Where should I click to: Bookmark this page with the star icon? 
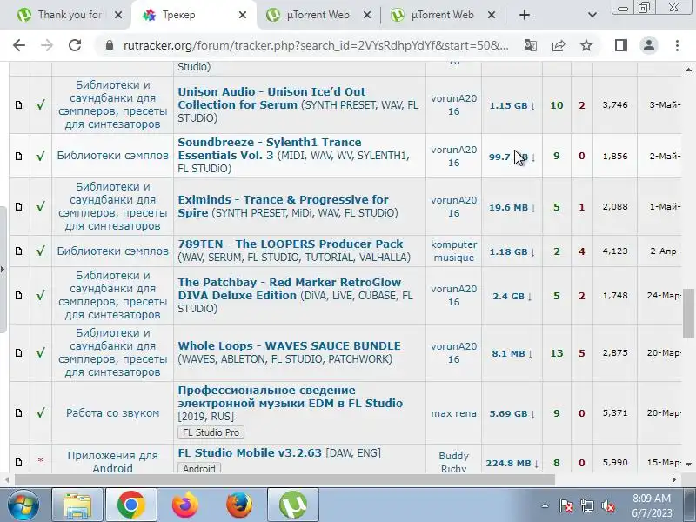(x=586, y=45)
